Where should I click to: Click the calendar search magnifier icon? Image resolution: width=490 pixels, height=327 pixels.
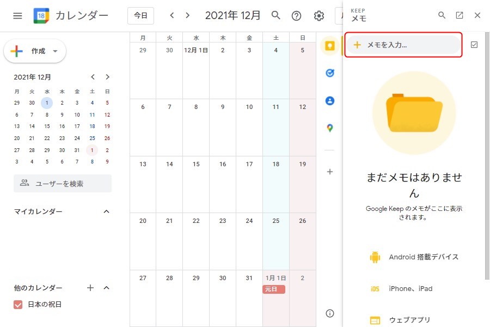click(276, 15)
